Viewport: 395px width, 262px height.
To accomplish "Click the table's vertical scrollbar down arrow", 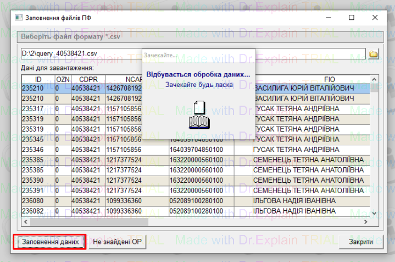I will (x=374, y=213).
